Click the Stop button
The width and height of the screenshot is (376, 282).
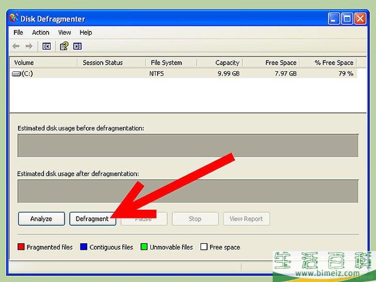[195, 218]
